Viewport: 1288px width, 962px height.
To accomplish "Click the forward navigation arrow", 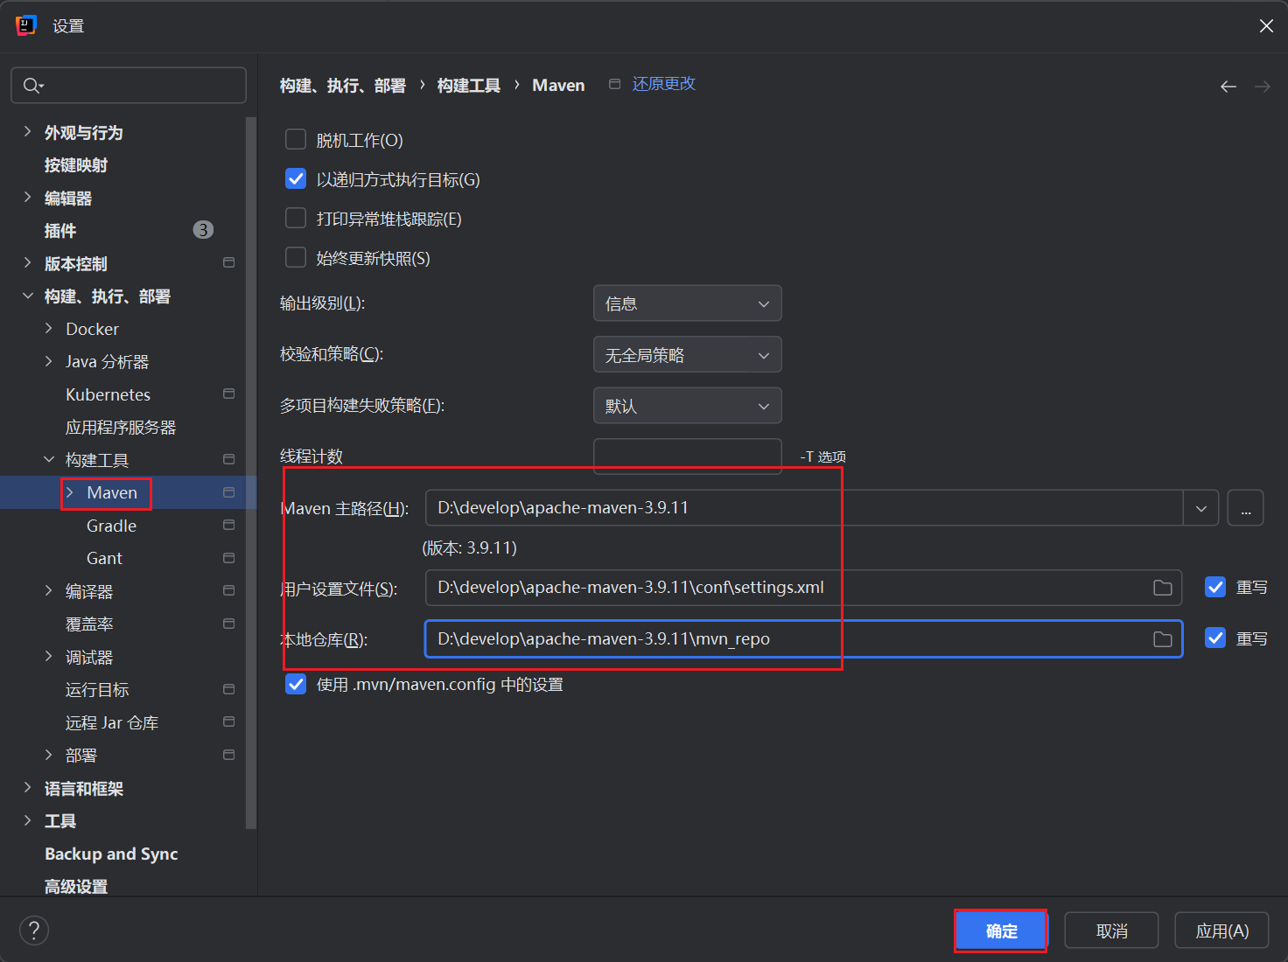I will point(1263,87).
